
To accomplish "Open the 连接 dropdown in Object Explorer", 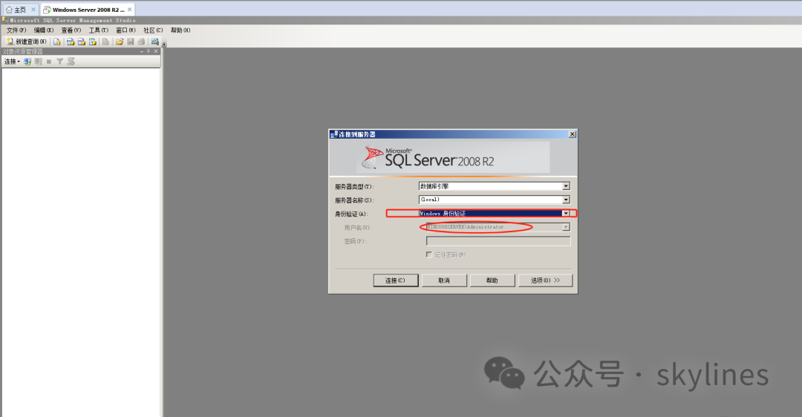I will coord(13,62).
